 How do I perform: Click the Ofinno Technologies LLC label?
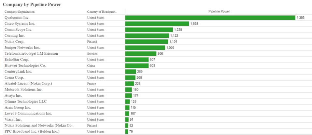coord(25,101)
